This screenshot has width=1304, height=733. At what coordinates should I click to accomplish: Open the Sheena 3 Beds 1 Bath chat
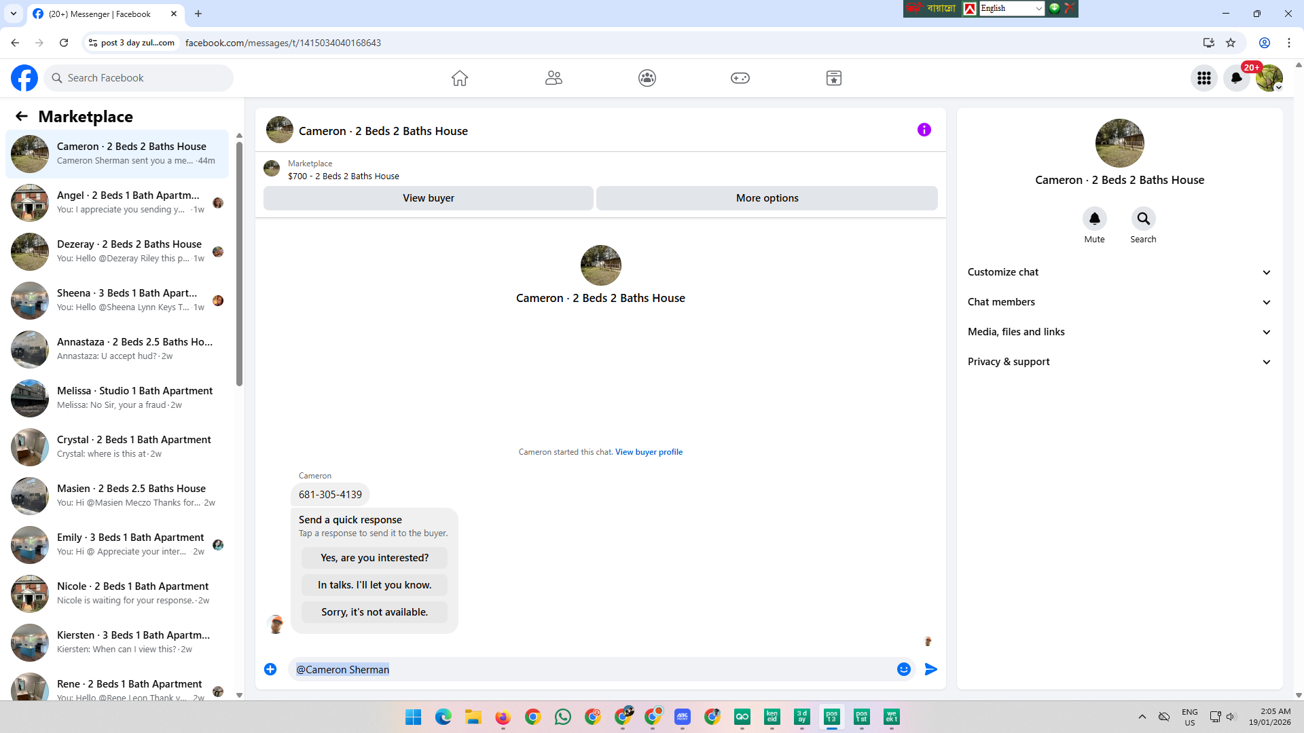pyautogui.click(x=117, y=301)
